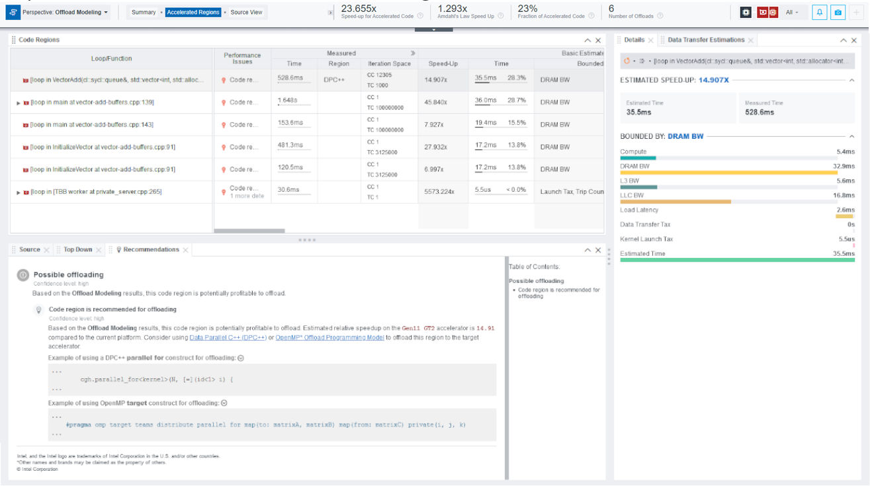This screenshot has height=486, width=870.
Task: Click the plus icon in top toolbar
Action: [x=857, y=12]
